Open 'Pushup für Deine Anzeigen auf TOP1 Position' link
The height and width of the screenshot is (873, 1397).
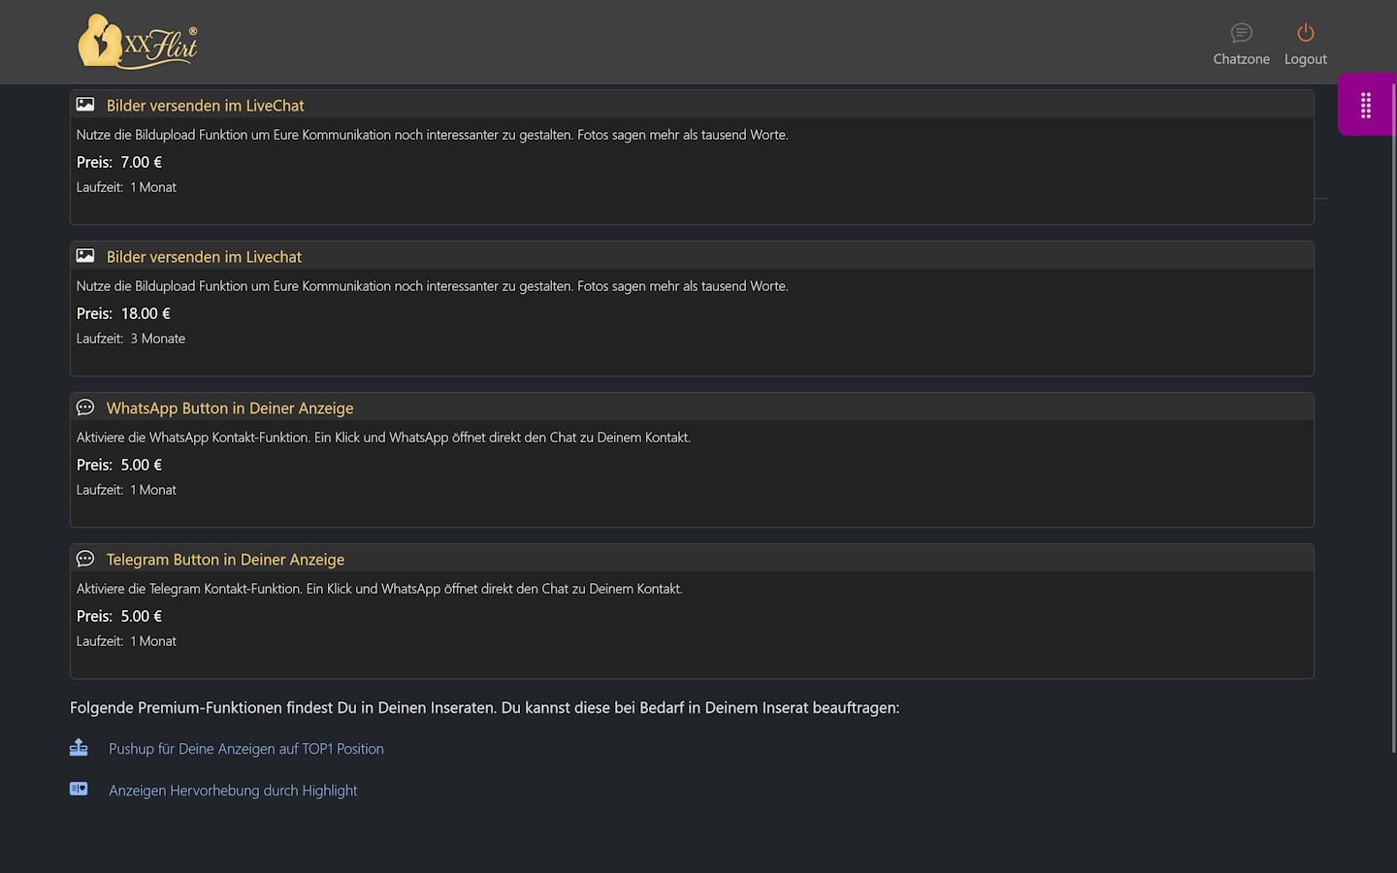point(245,749)
